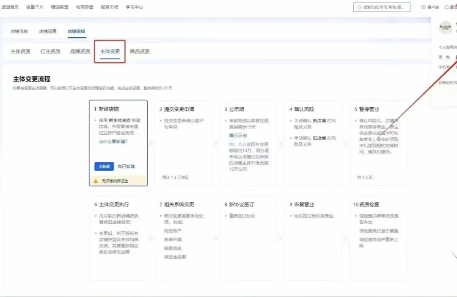Click the chevron arrow after 恢复营业 card
The image size is (457, 297).
click(x=346, y=238)
